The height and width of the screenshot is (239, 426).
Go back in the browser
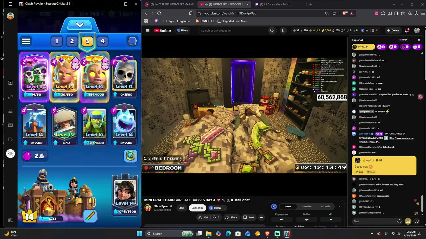[x=146, y=13]
